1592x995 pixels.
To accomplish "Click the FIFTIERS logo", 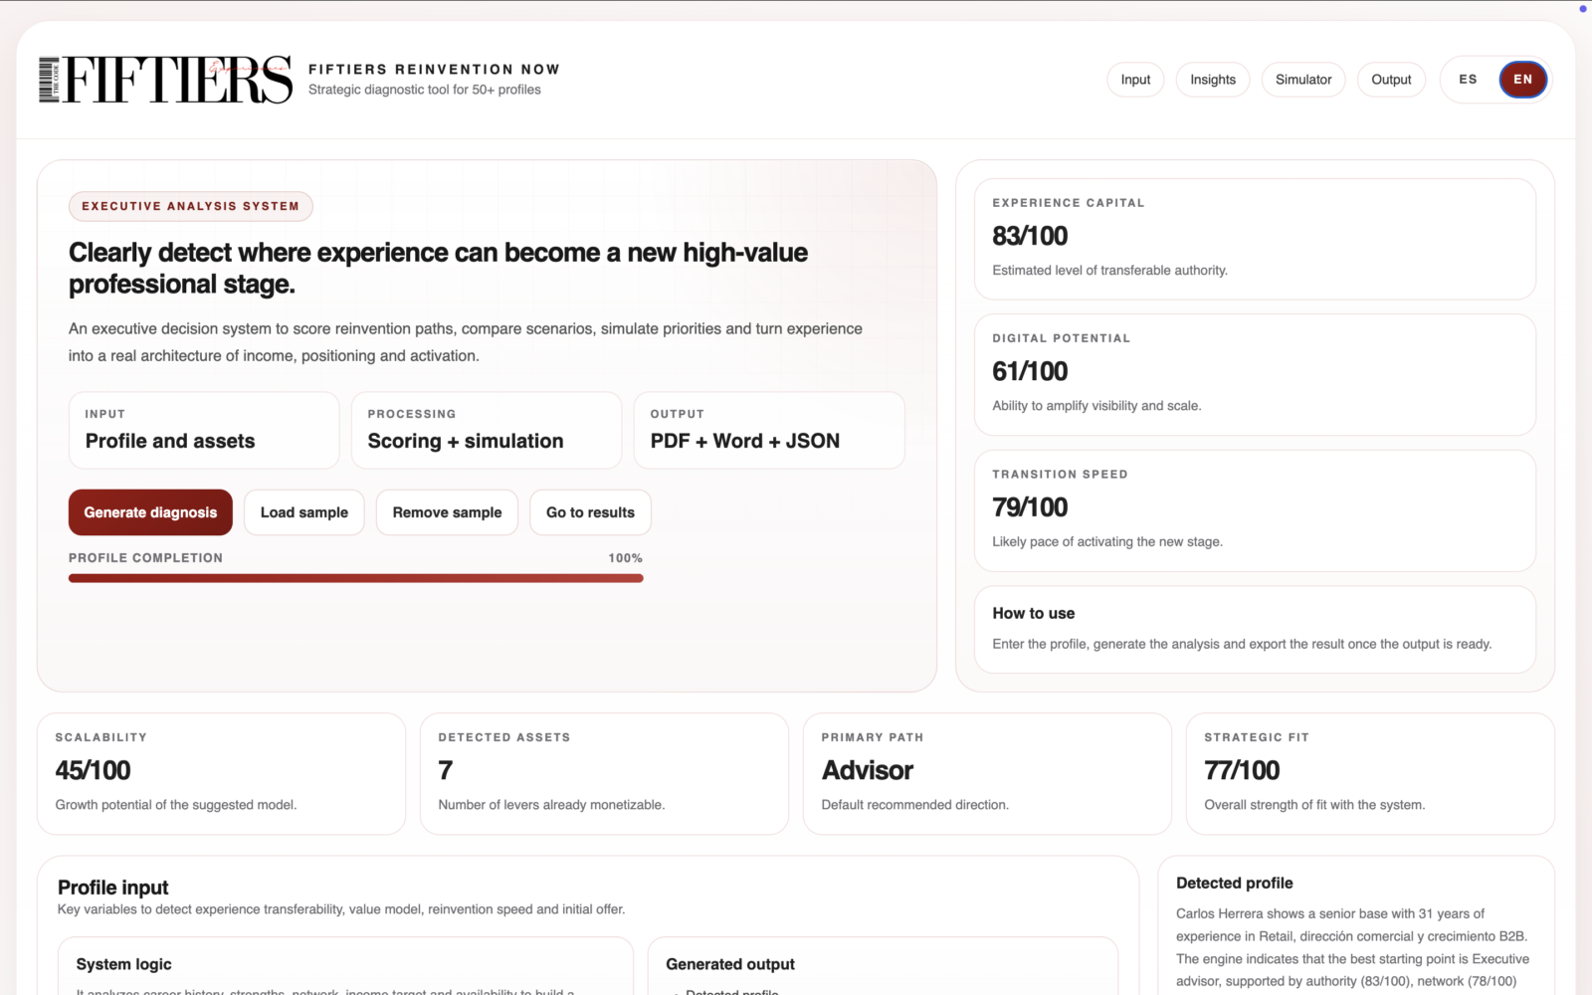I will [x=165, y=80].
